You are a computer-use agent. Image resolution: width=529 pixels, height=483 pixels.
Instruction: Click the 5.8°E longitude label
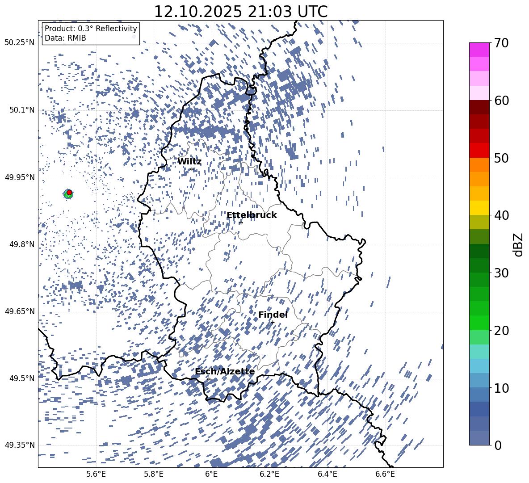[154, 475]
